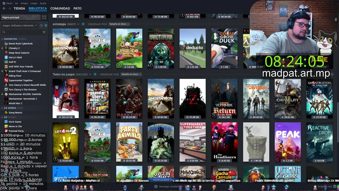Click Grand Theft Auto V Enhanced sidebar icon
Image resolution: width=339 pixels, height=191 pixels.
click(6, 71)
